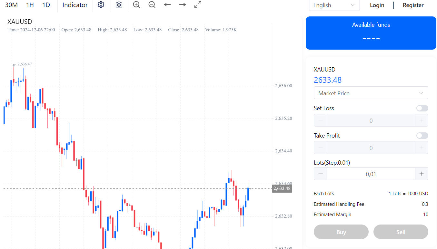Switch to the 30M timeframe
The width and height of the screenshot is (437, 249).
coord(11,5)
